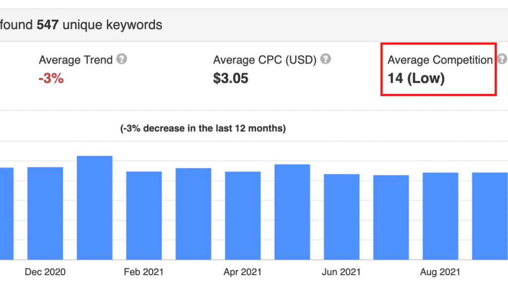Click help icon beside Average CPC (USD)
Viewport: 508px width, 287px height.
pyautogui.click(x=325, y=59)
